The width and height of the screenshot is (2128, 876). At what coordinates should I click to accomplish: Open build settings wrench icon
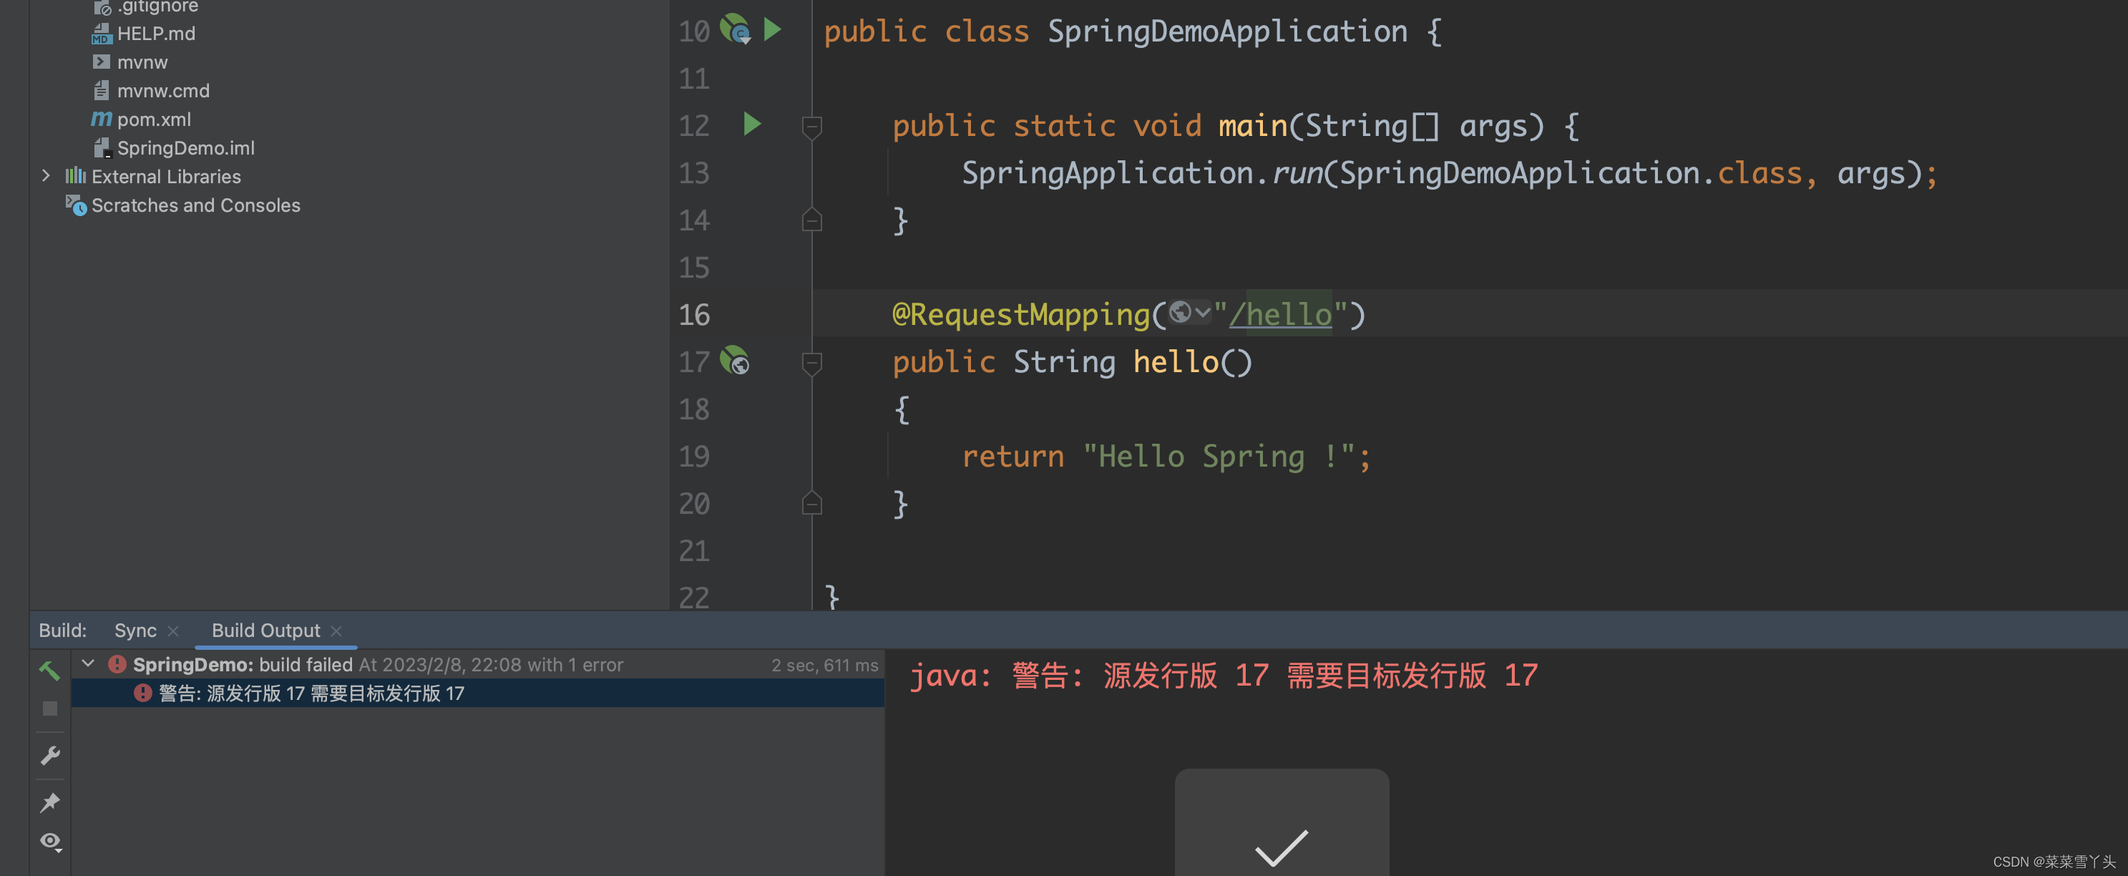(49, 755)
